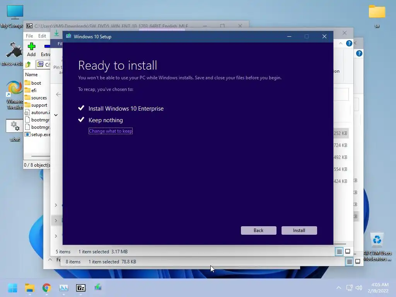The width and height of the screenshot is (396, 297).
Task: Show hidden system tray icons
Action: coord(339,288)
